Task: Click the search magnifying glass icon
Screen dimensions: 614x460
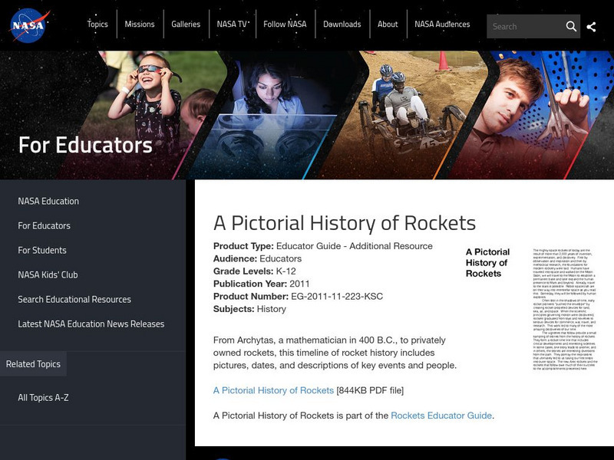Action: tap(571, 26)
